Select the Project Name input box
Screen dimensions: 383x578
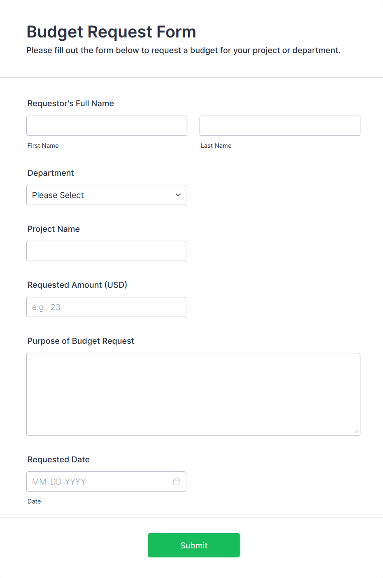106,251
